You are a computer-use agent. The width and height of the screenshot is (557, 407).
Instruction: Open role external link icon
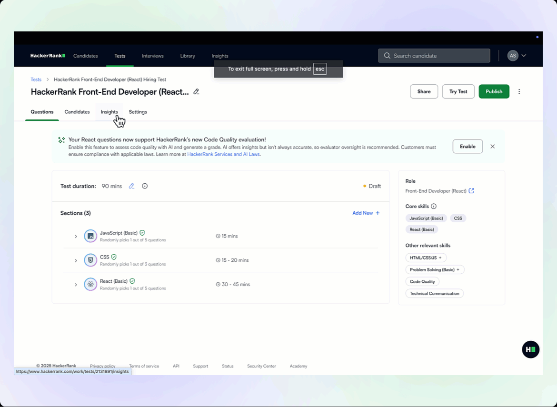[x=471, y=191]
